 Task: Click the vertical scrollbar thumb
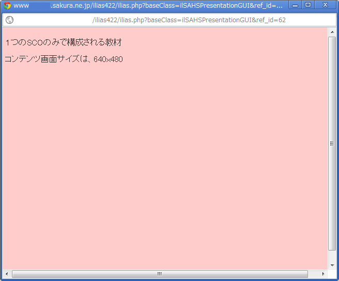pyautogui.click(x=332, y=143)
